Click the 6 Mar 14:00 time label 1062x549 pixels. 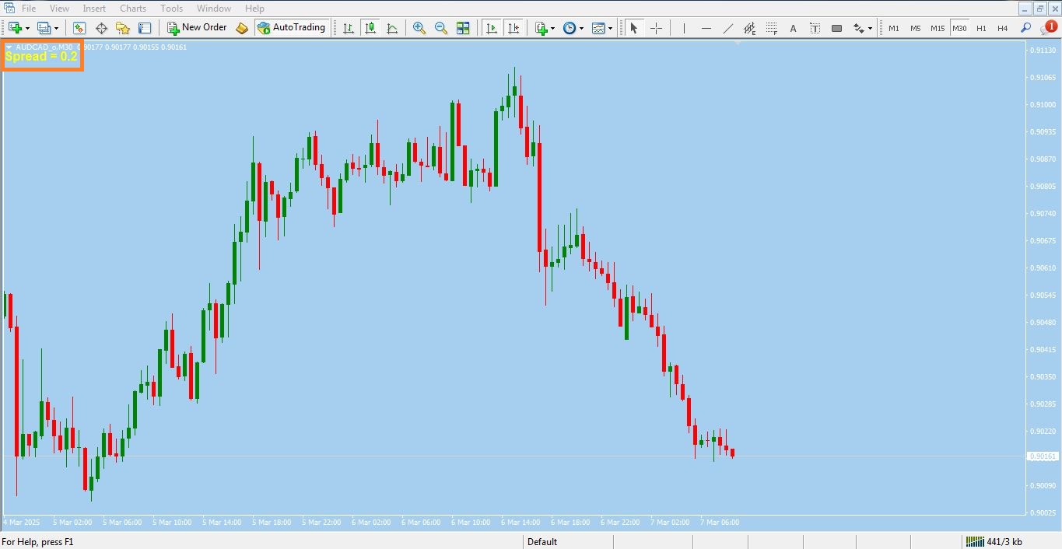[x=520, y=523]
